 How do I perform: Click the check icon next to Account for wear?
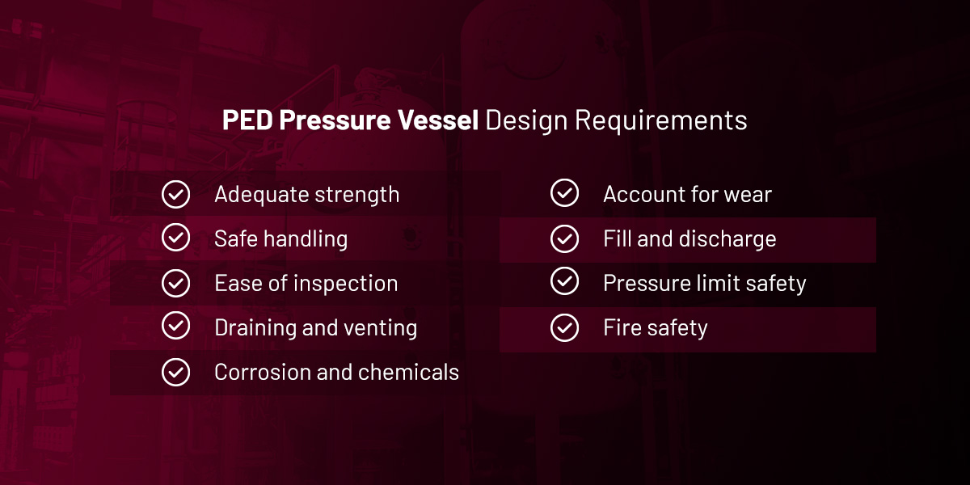pos(564,194)
